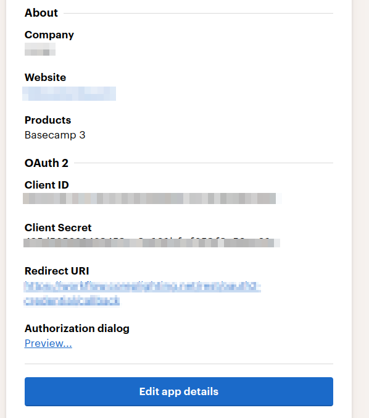Click the blurred Company name value
Image resolution: width=369 pixels, height=418 pixels.
tap(40, 49)
